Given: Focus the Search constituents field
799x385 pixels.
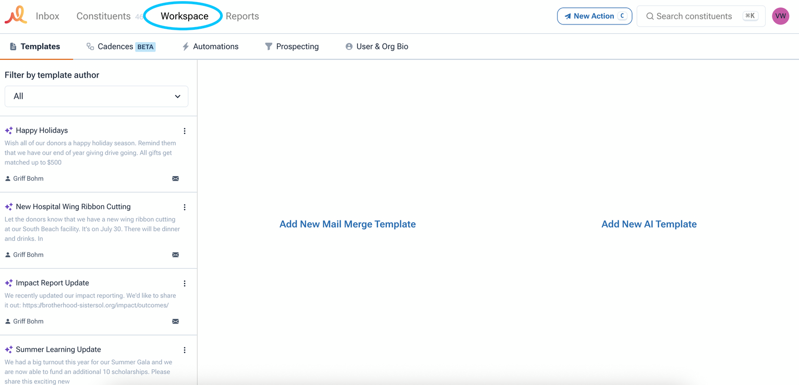Looking at the screenshot, I should point(701,16).
